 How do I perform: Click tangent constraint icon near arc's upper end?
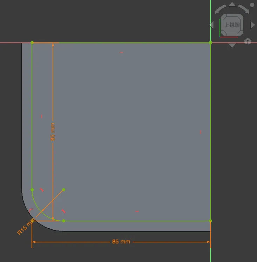point(42,189)
